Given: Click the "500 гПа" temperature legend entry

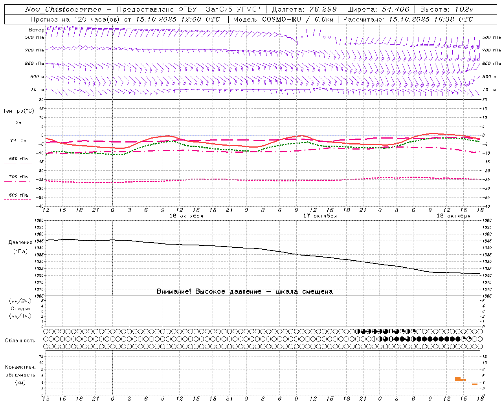Looking at the screenshot, I should [18, 195].
